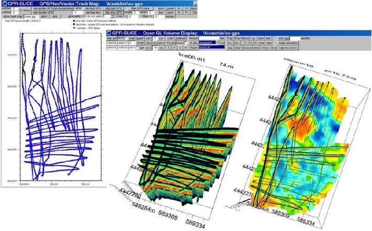This screenshot has width=372, height=231.
Task: Click the 'Horizon' button in Volume Display
Action: (193, 38)
